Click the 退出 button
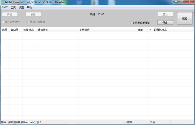195x125 pixels. (x=165, y=14)
